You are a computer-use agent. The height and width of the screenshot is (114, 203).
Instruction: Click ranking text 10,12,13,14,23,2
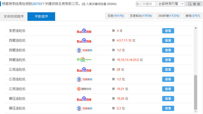pos(128,60)
